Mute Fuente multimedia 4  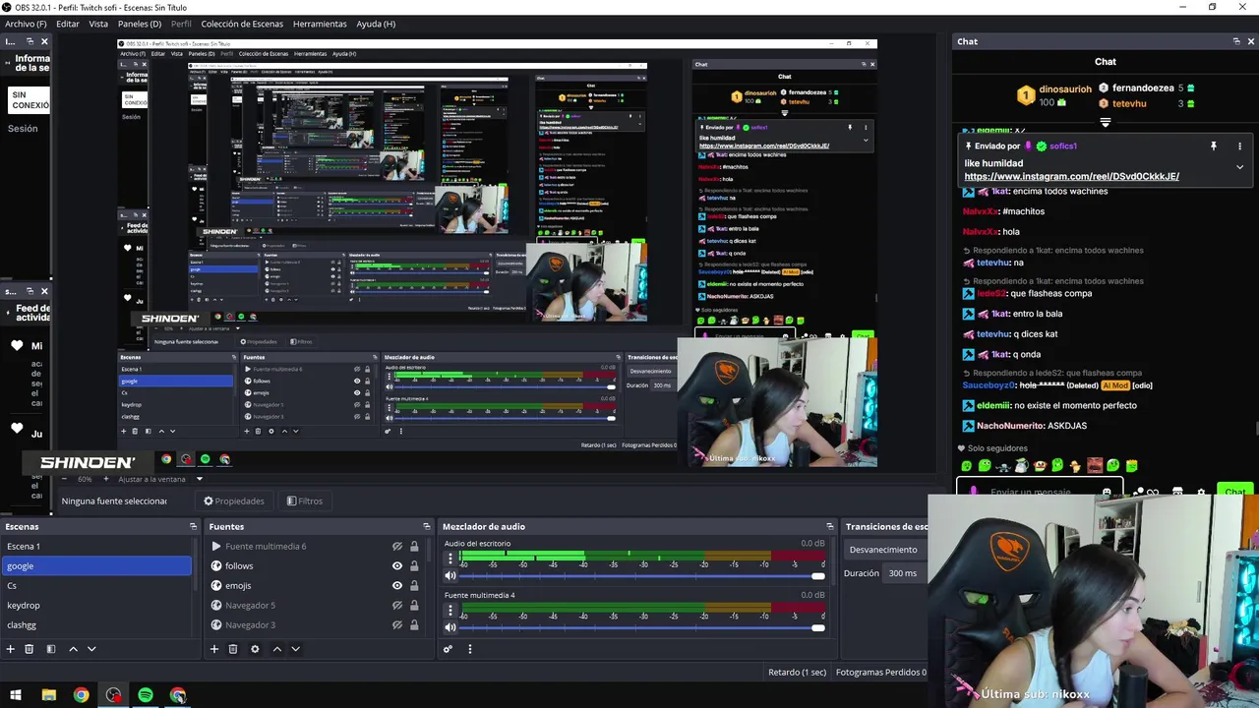tap(450, 627)
